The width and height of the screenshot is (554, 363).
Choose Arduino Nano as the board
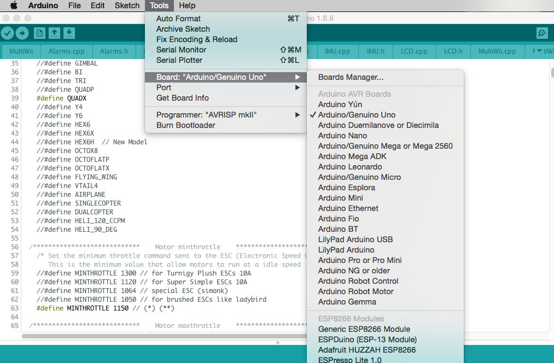(x=342, y=136)
